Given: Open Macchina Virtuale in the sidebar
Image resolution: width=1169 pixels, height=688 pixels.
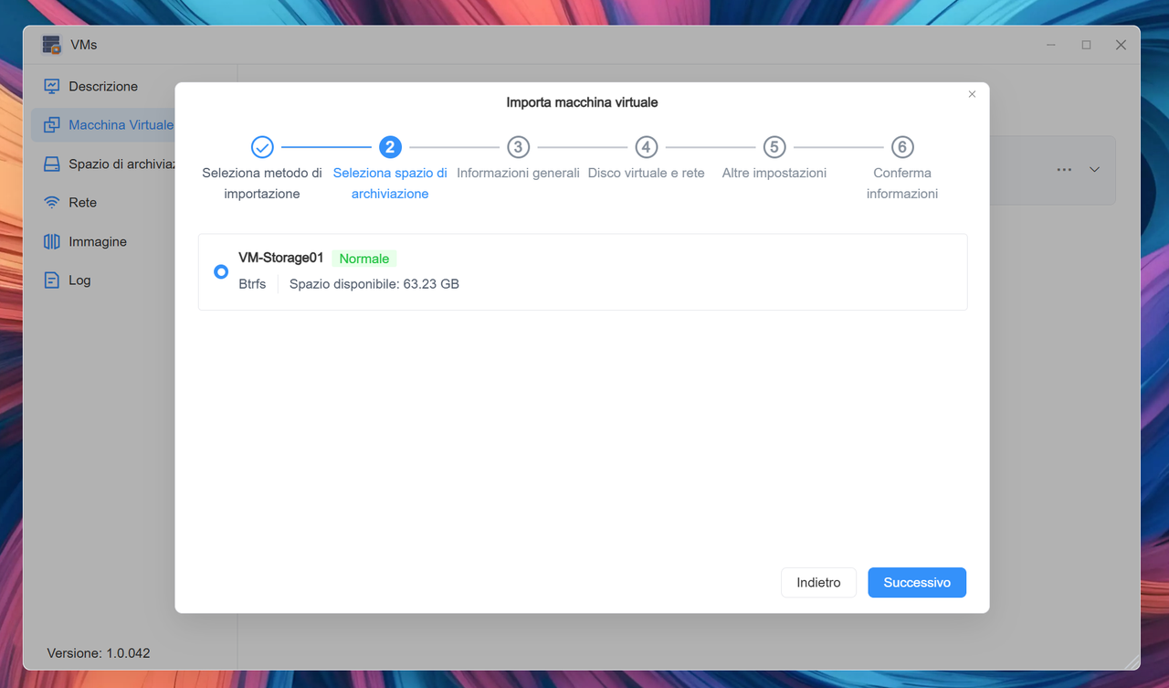Looking at the screenshot, I should pos(103,124).
